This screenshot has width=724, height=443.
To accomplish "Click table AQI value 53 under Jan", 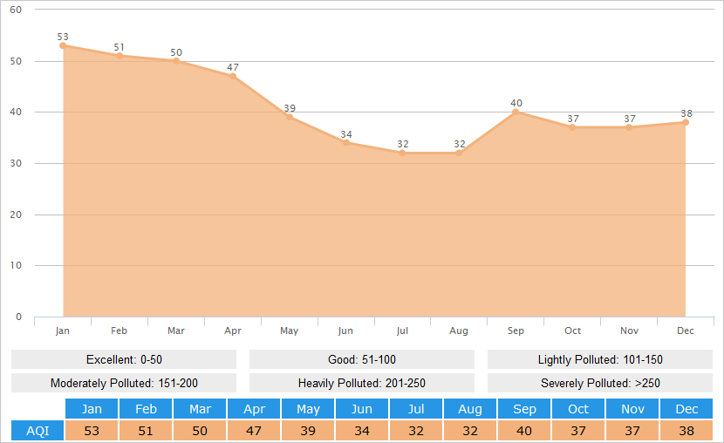I will (x=92, y=431).
